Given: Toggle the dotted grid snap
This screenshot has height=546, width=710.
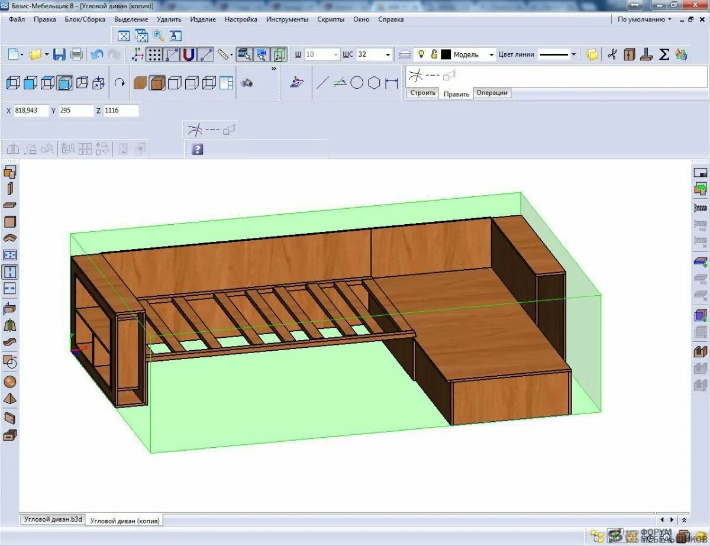Looking at the screenshot, I should pyautogui.click(x=154, y=54).
